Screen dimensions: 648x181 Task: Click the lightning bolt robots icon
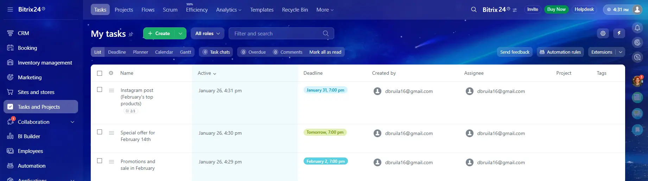tap(619, 33)
